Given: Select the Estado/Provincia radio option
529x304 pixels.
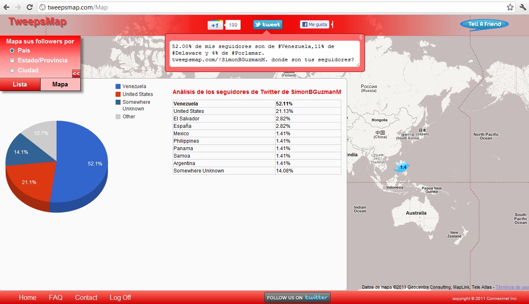Looking at the screenshot, I should click(12, 60).
